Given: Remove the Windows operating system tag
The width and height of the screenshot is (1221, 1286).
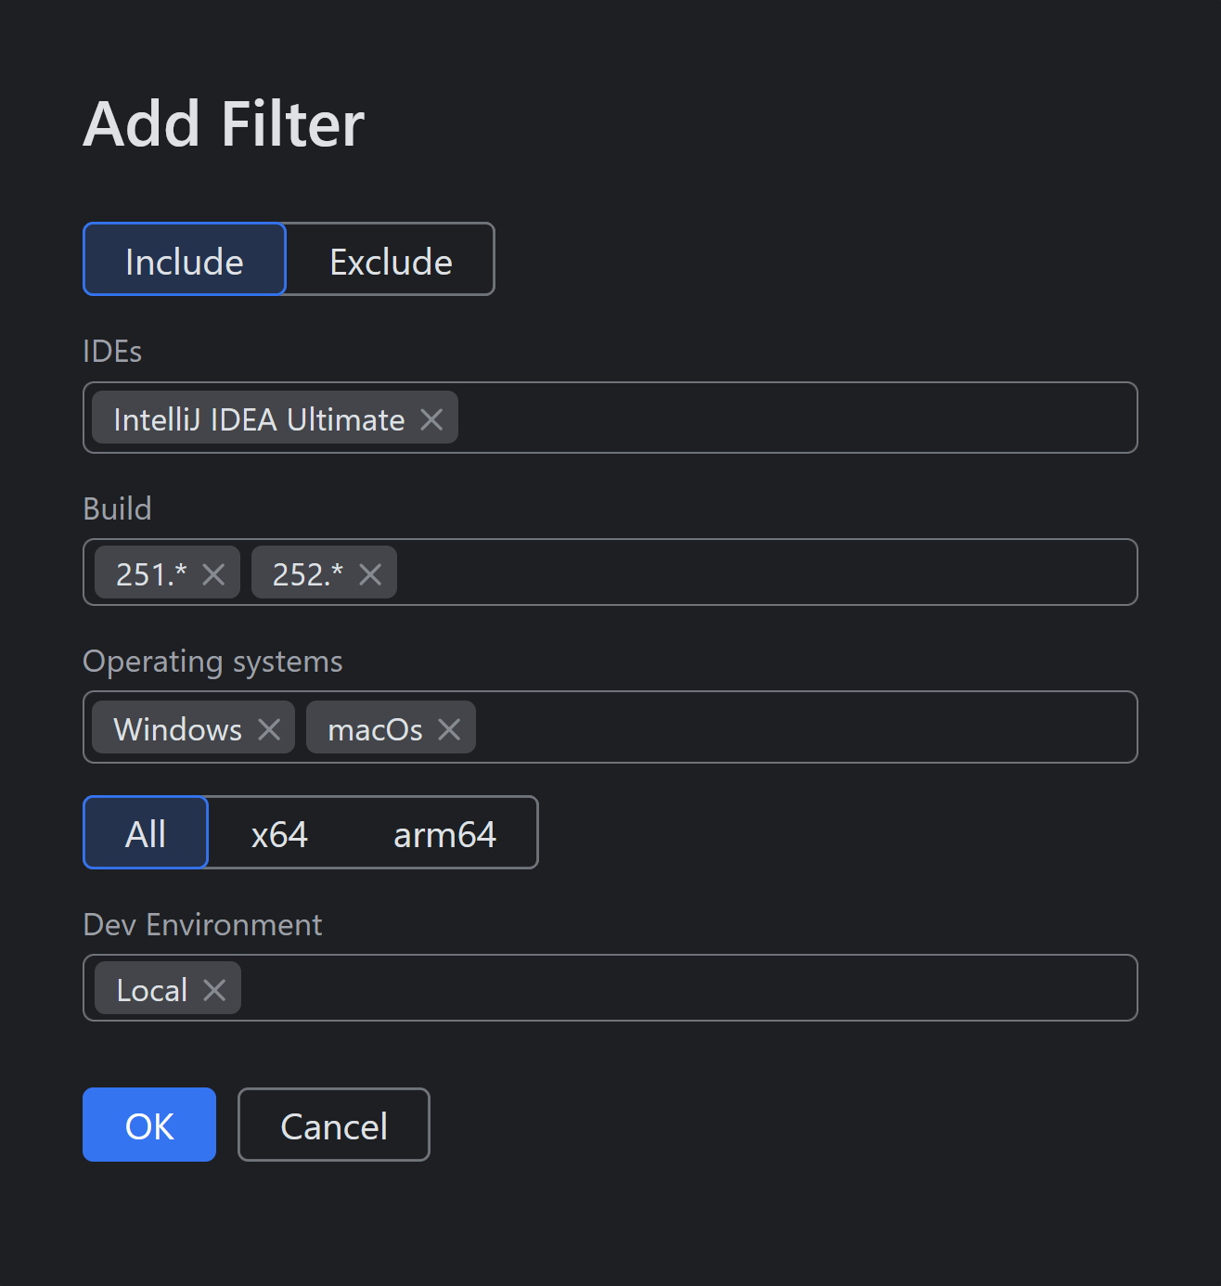Looking at the screenshot, I should click(268, 729).
